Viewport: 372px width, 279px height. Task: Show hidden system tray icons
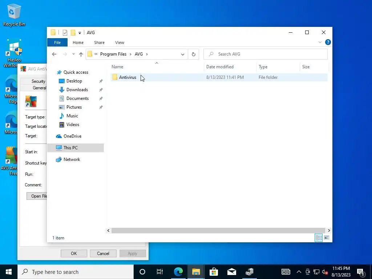tap(299, 272)
